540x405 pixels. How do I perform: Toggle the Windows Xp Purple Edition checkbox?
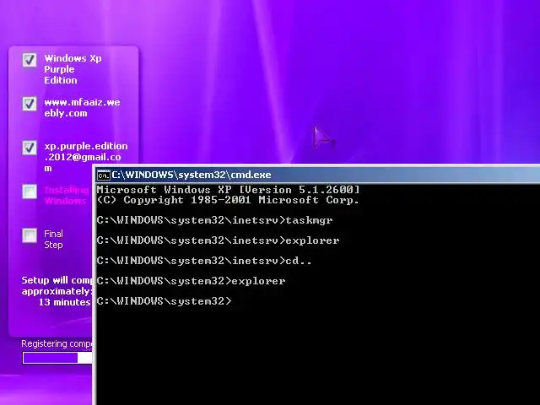30,60
